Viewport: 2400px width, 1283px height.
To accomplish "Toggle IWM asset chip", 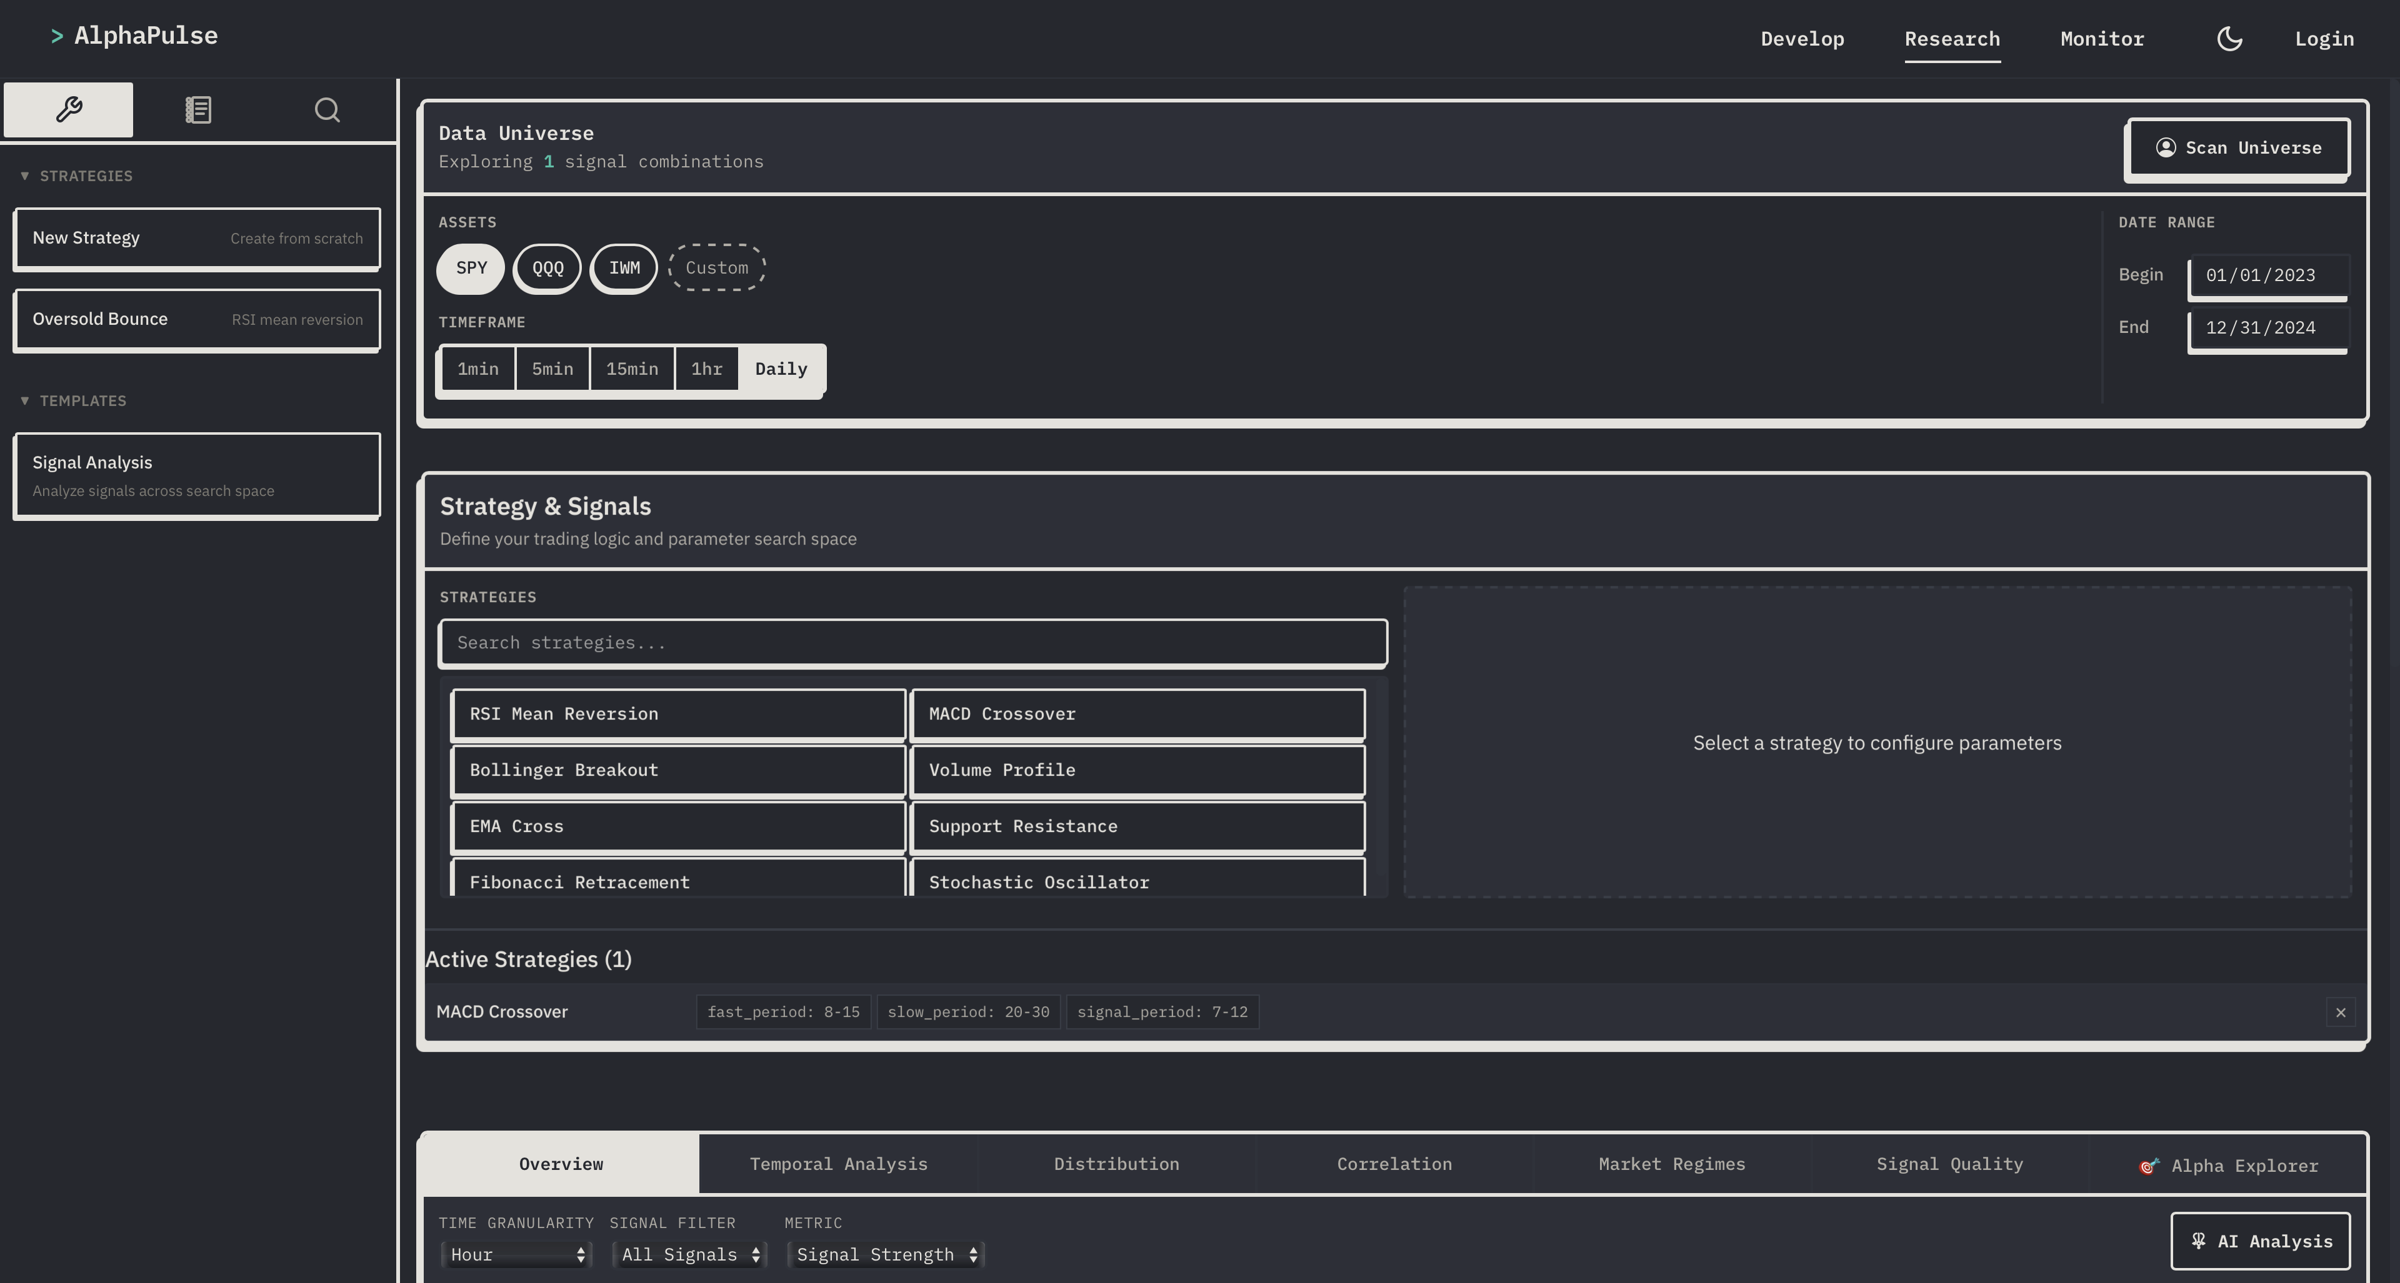I will point(624,268).
